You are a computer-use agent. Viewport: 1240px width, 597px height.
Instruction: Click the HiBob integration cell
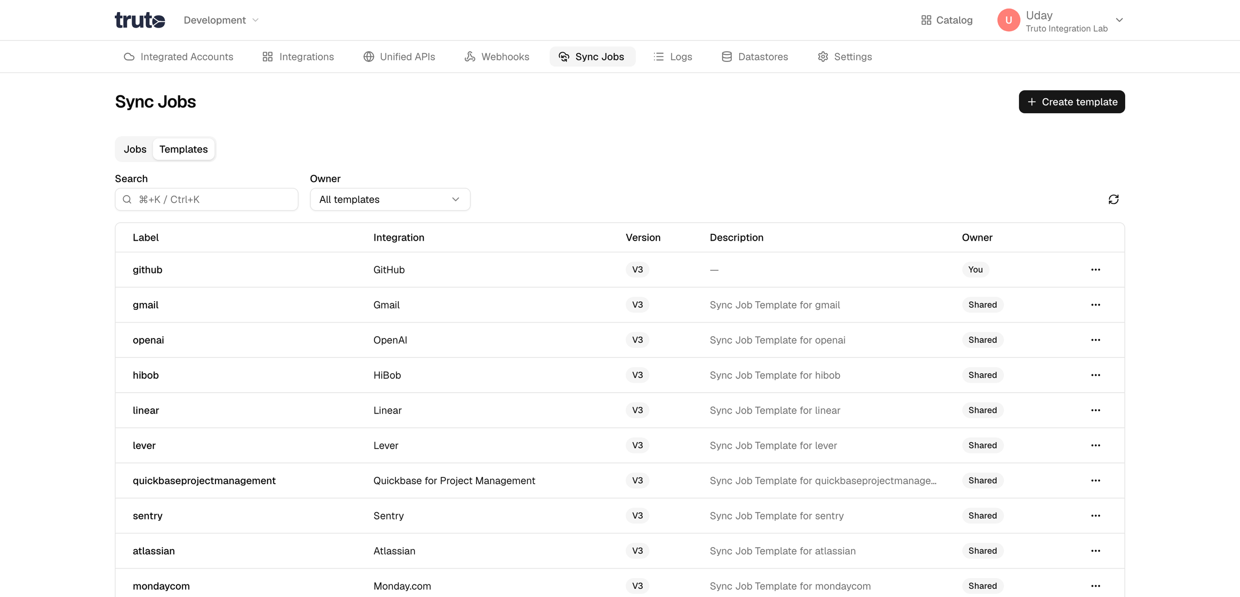point(387,375)
